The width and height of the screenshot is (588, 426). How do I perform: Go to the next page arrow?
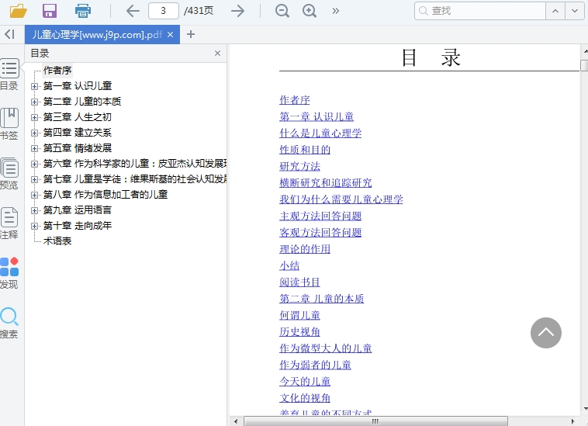point(237,11)
